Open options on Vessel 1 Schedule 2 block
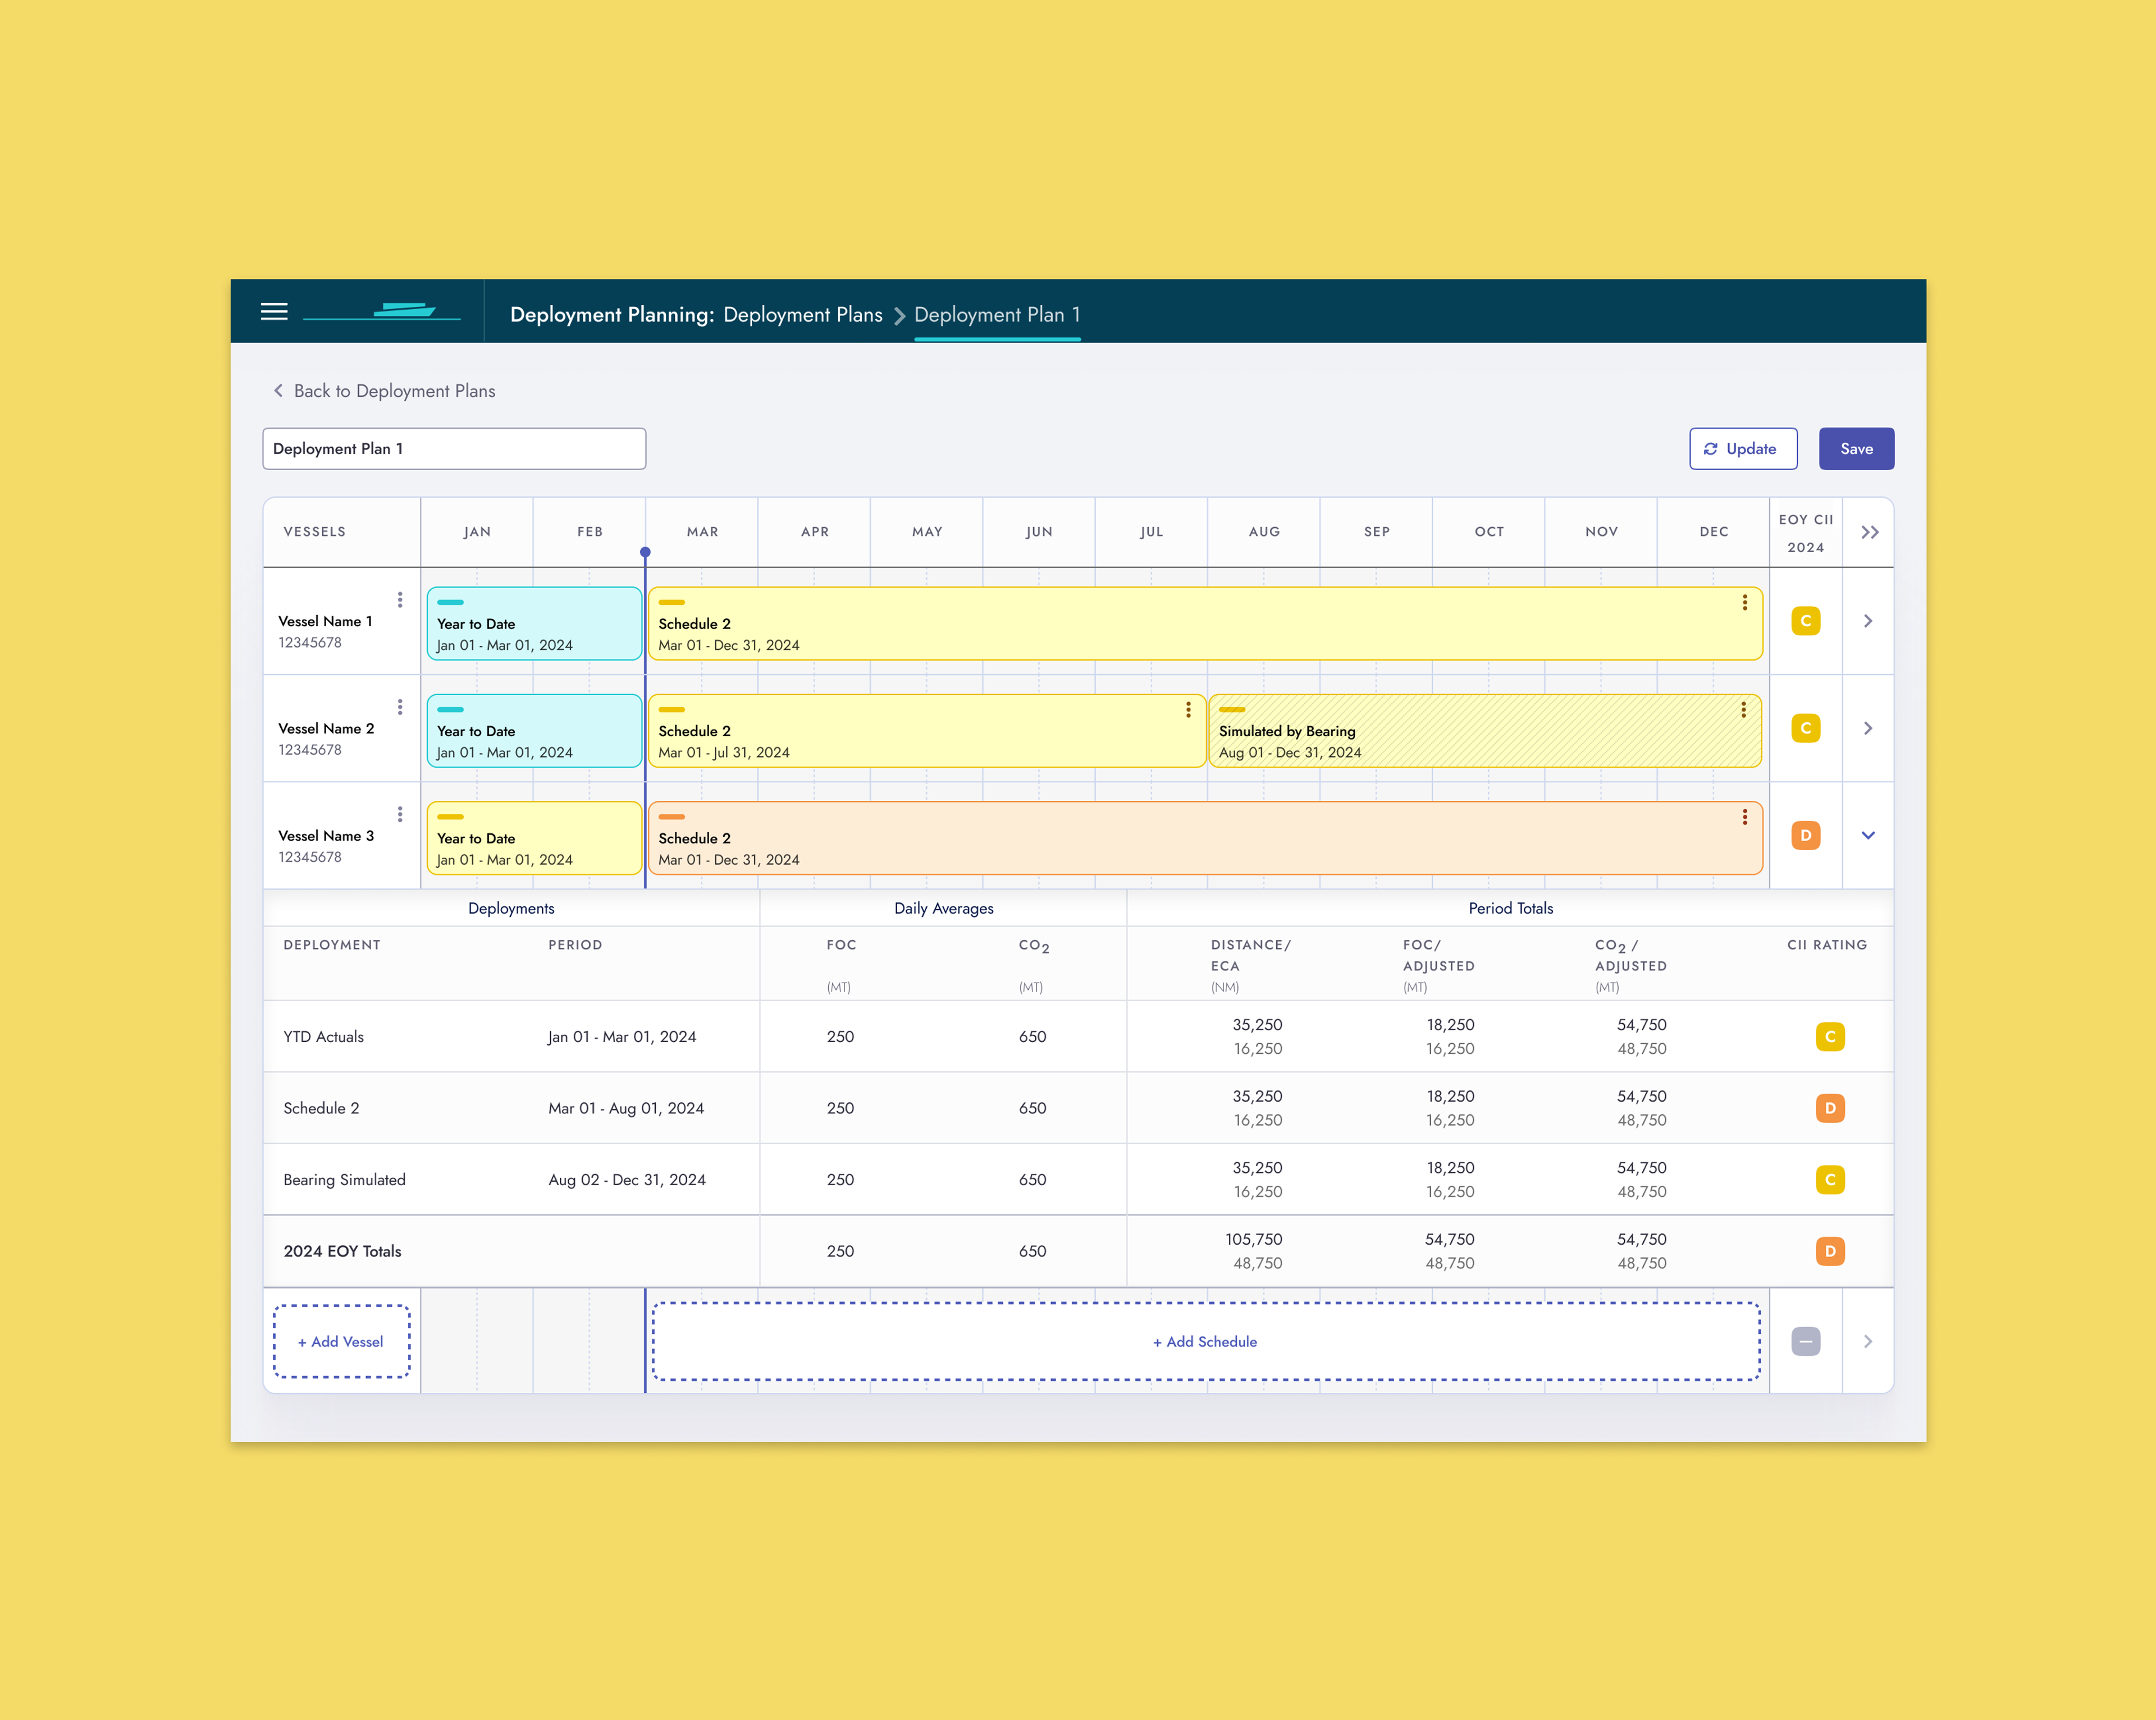The image size is (2156, 1720). click(x=1744, y=603)
